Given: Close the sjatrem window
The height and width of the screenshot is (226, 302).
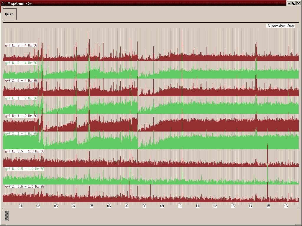Looking at the screenshot, I should [x=298, y=3].
